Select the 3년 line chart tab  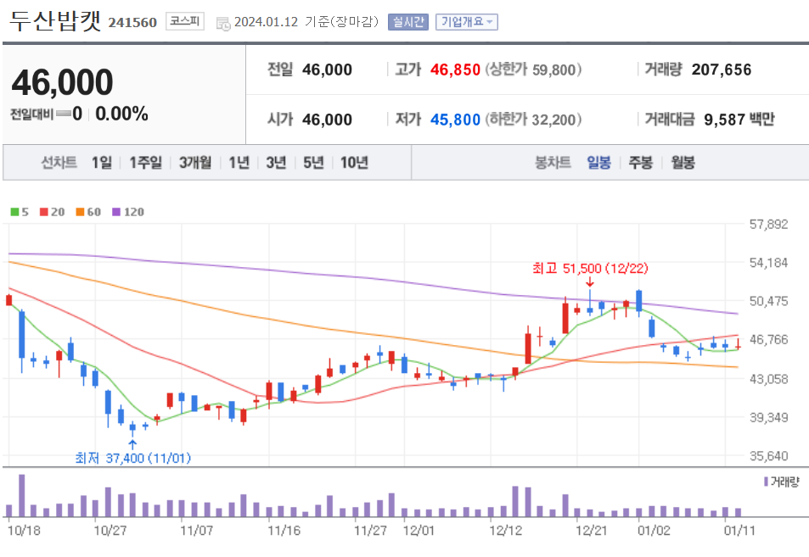pos(276,163)
